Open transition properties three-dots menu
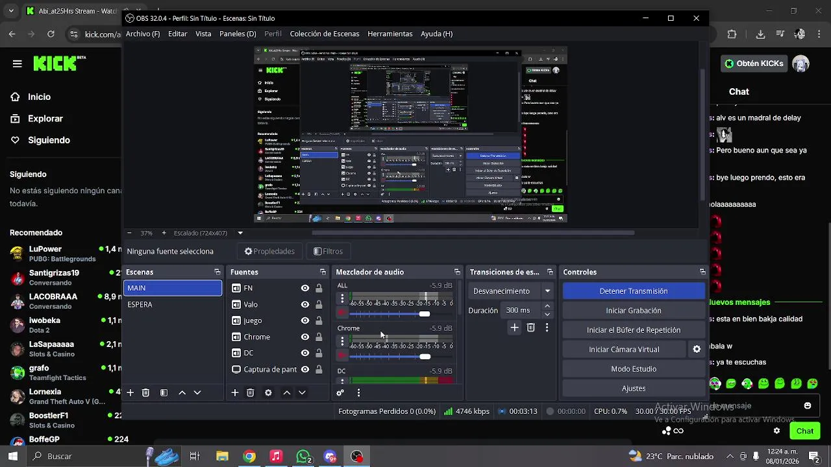 coord(547,328)
